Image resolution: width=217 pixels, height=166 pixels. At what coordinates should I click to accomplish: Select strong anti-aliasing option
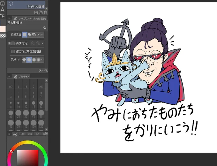(x=39, y=60)
